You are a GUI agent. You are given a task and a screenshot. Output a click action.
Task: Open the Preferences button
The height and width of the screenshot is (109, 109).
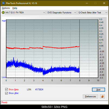[x=90, y=97]
